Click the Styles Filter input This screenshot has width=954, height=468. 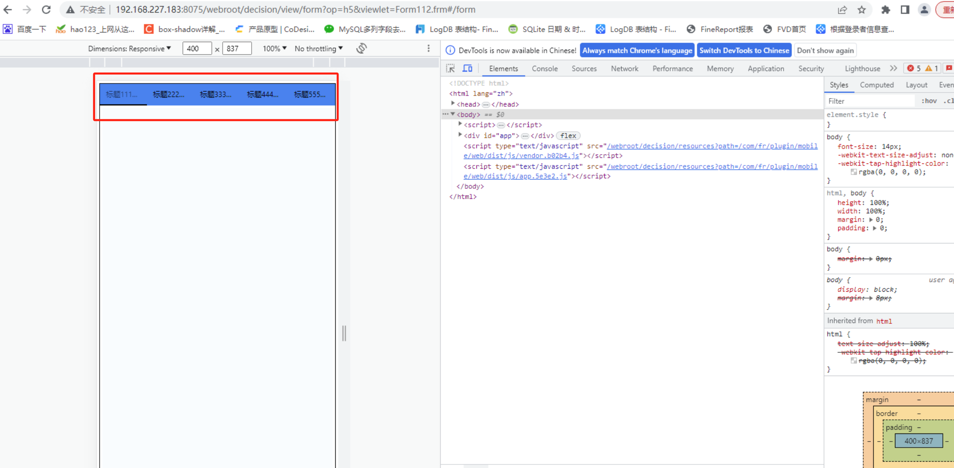coord(870,101)
